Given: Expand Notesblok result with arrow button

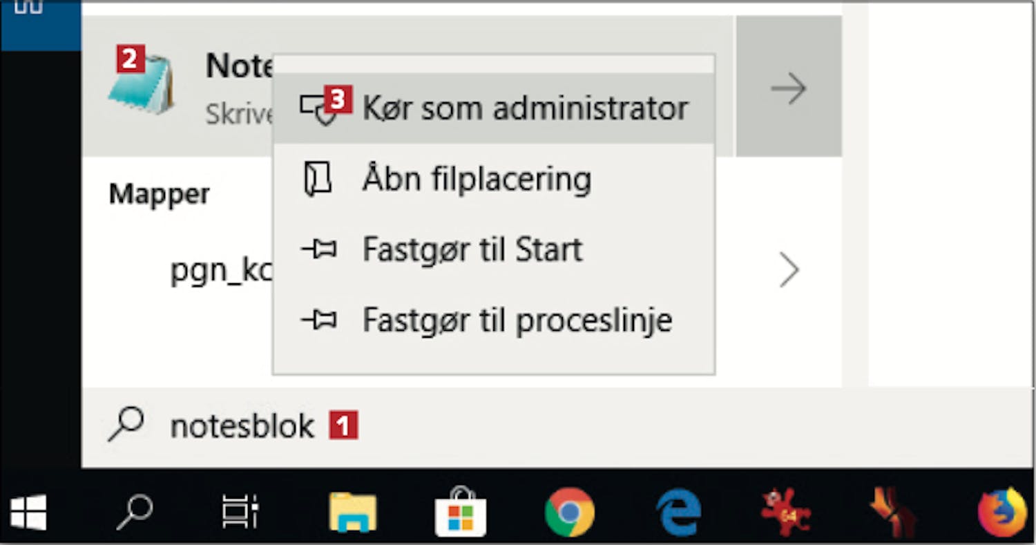Looking at the screenshot, I should 789,88.
